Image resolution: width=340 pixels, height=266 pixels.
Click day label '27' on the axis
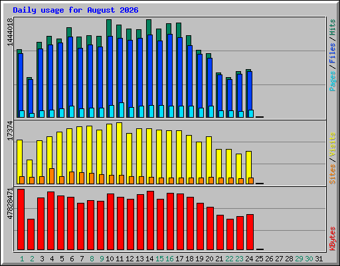[279, 259]
